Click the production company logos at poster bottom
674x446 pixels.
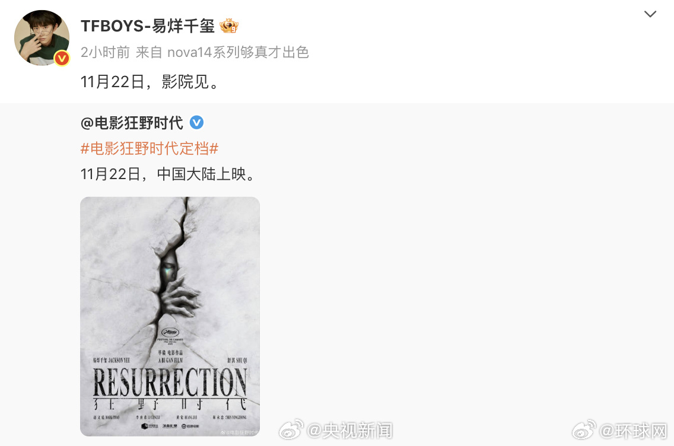(170, 426)
